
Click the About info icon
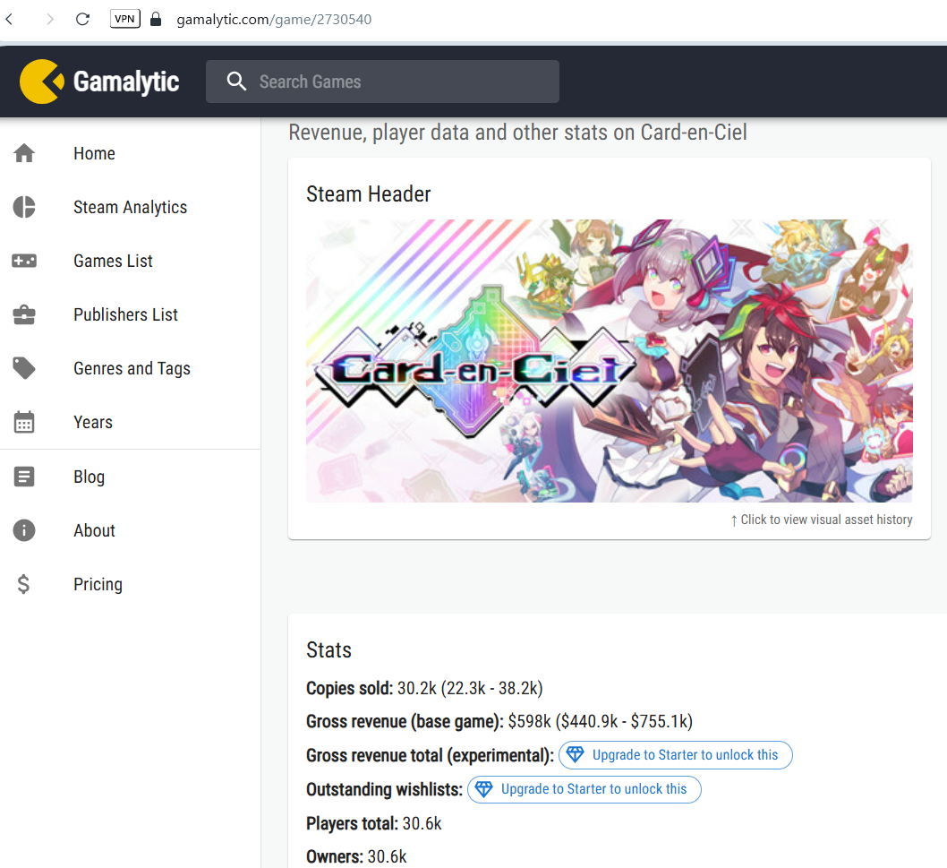point(24,530)
